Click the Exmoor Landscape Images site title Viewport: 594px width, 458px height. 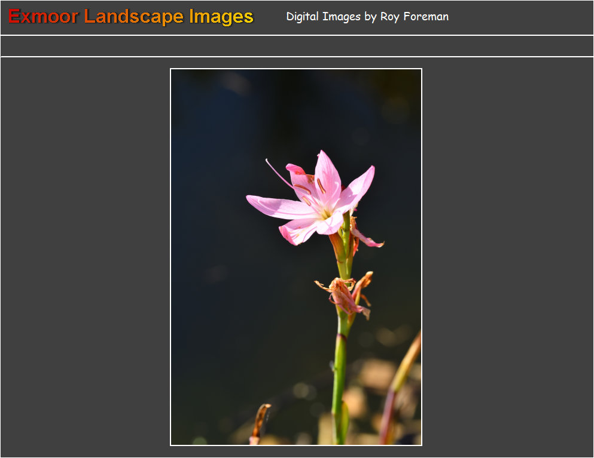click(x=131, y=17)
